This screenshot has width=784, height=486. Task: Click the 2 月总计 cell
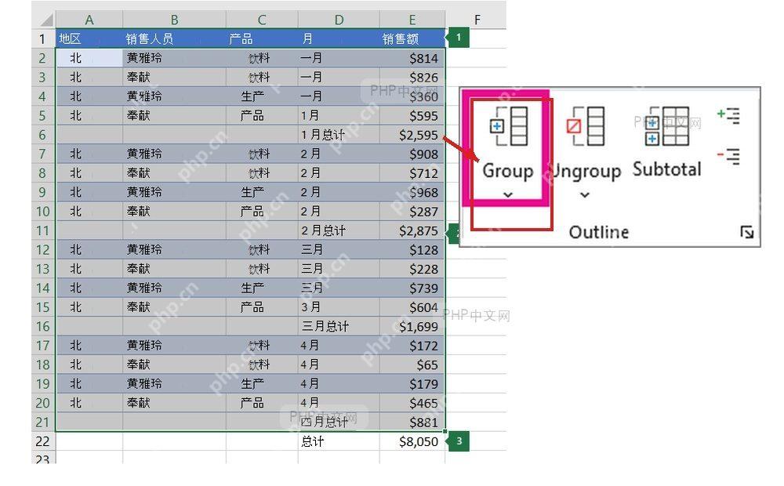pos(339,230)
